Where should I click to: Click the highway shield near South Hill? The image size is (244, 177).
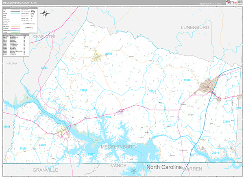[213, 93]
